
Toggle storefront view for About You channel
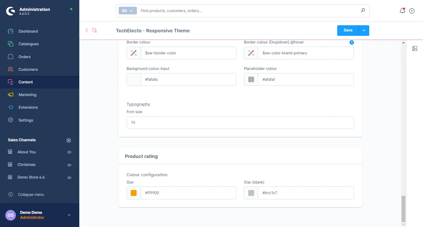[69, 152]
